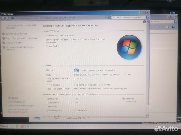Click the Service Pack 1 text
Viewport: 181px width, 135px height.
[x=53, y=46]
